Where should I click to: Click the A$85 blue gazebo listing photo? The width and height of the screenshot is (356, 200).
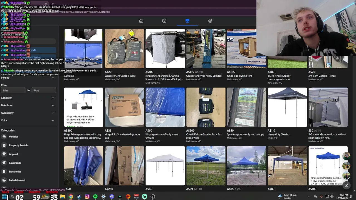(x=246, y=166)
